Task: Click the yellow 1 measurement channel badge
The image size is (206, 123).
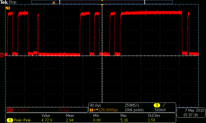Action: (10, 120)
